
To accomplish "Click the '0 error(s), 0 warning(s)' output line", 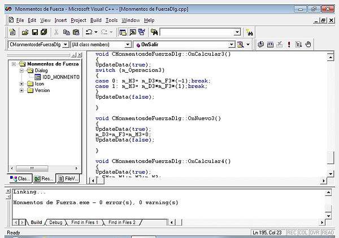I will pyautogui.click(x=95, y=202).
